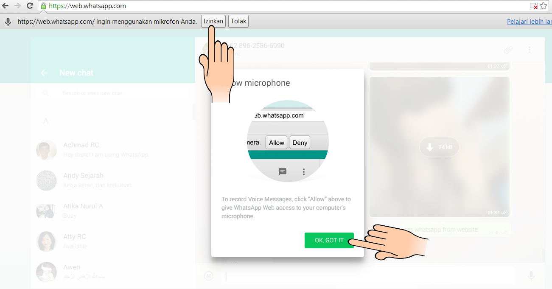
Task: Open Pelajari lebih lanjut link
Action: (530, 21)
